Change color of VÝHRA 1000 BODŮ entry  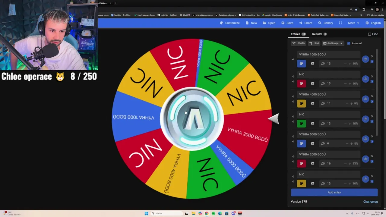pos(301,64)
